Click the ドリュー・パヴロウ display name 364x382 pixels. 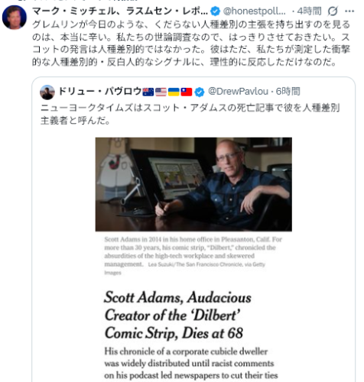(x=100, y=91)
